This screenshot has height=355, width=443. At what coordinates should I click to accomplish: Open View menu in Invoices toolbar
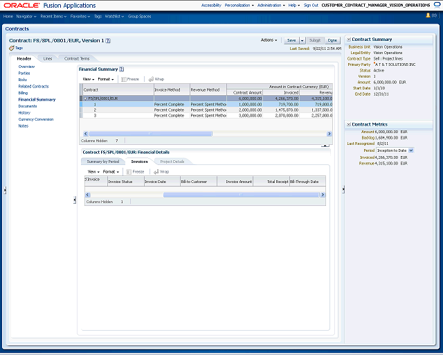click(93, 172)
